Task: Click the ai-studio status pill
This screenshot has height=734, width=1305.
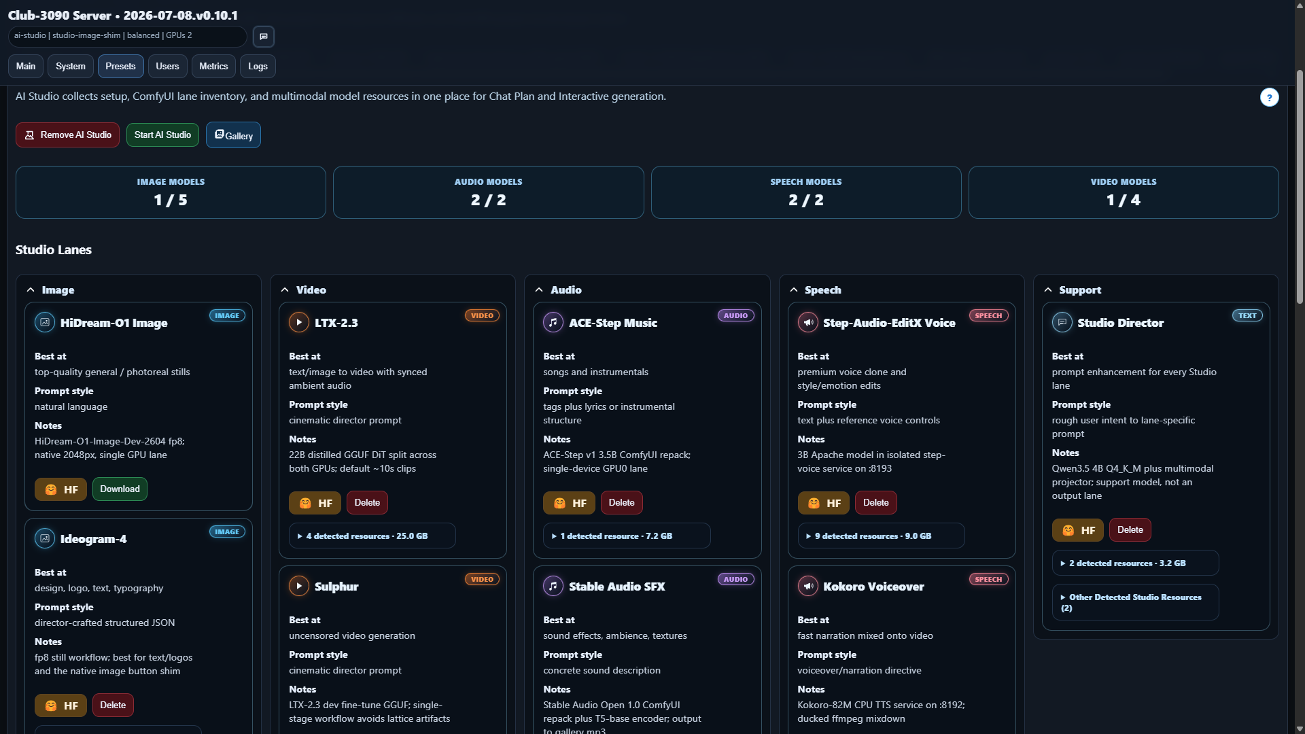Action: [x=128, y=36]
